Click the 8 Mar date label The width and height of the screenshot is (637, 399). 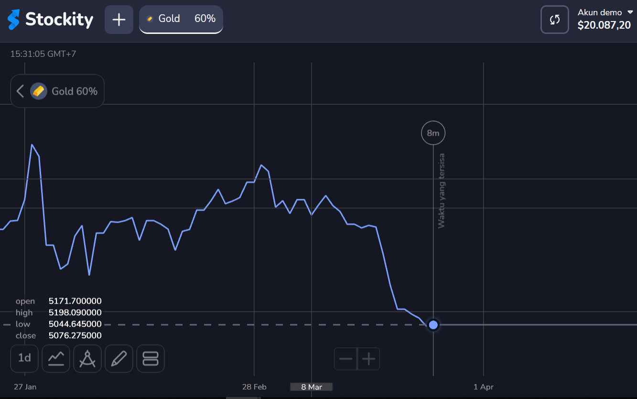pyautogui.click(x=312, y=387)
